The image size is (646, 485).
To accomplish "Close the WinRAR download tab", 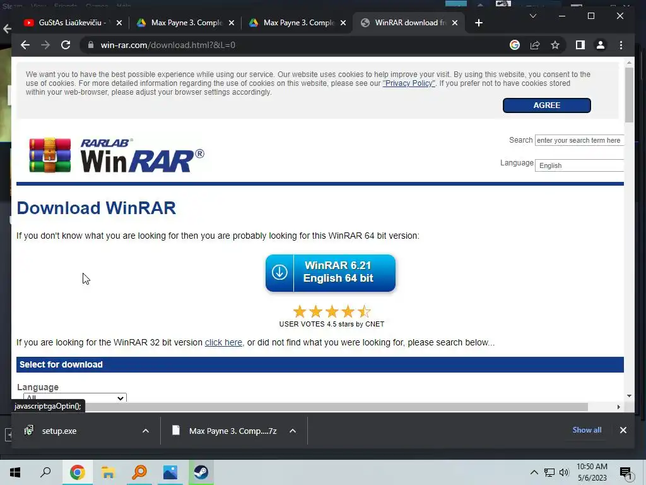I will point(455,23).
